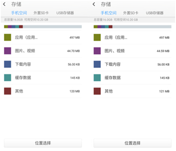Image resolution: width=176 pixels, height=151 pixels.
Task: Open 图片、视频 label in right screen
Action: [115, 51]
